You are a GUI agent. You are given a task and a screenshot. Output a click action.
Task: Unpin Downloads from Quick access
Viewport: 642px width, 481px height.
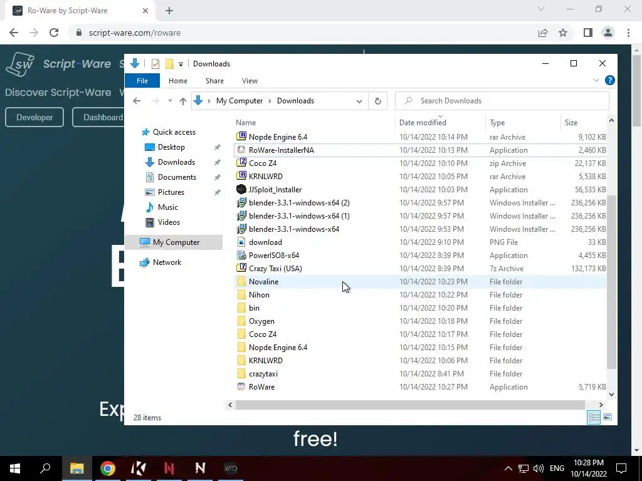[217, 162]
